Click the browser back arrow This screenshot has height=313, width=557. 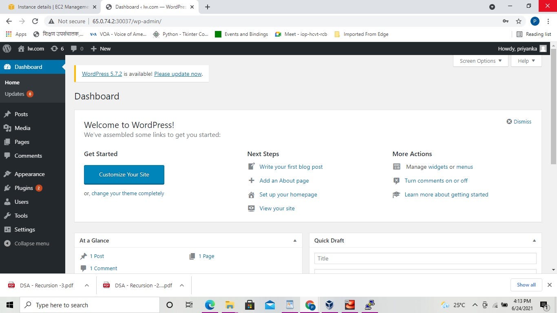(x=9, y=21)
